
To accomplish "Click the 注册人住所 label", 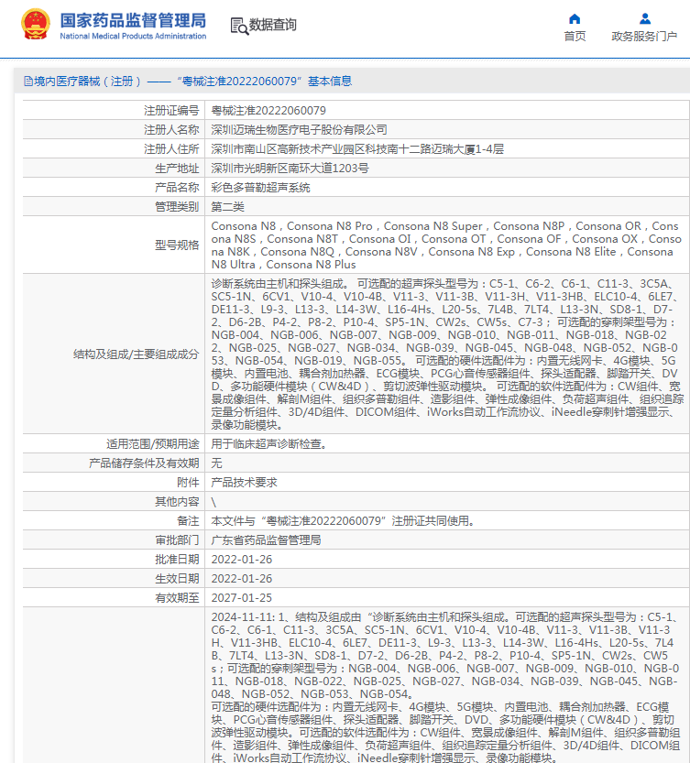I will [171, 149].
